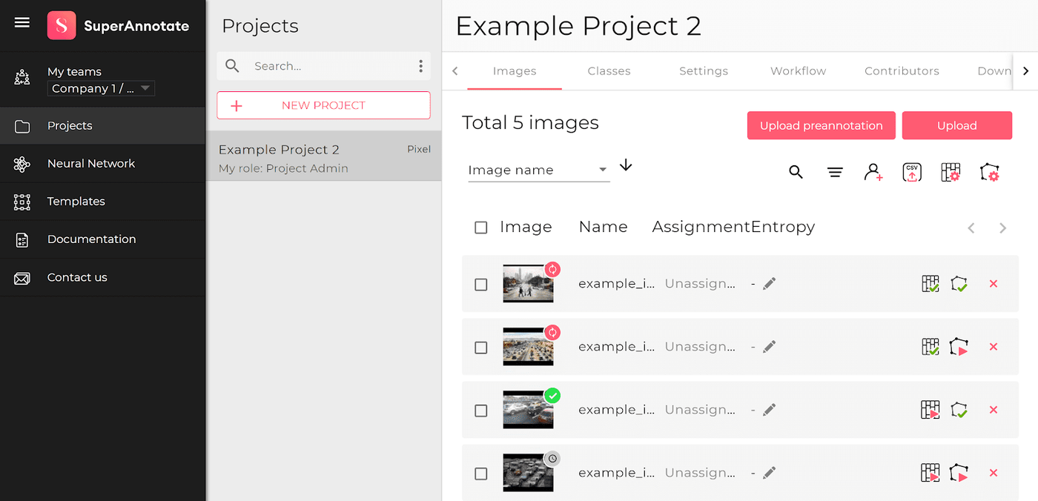The height and width of the screenshot is (501, 1038).
Task: Click the Name column header
Action: [x=603, y=227]
